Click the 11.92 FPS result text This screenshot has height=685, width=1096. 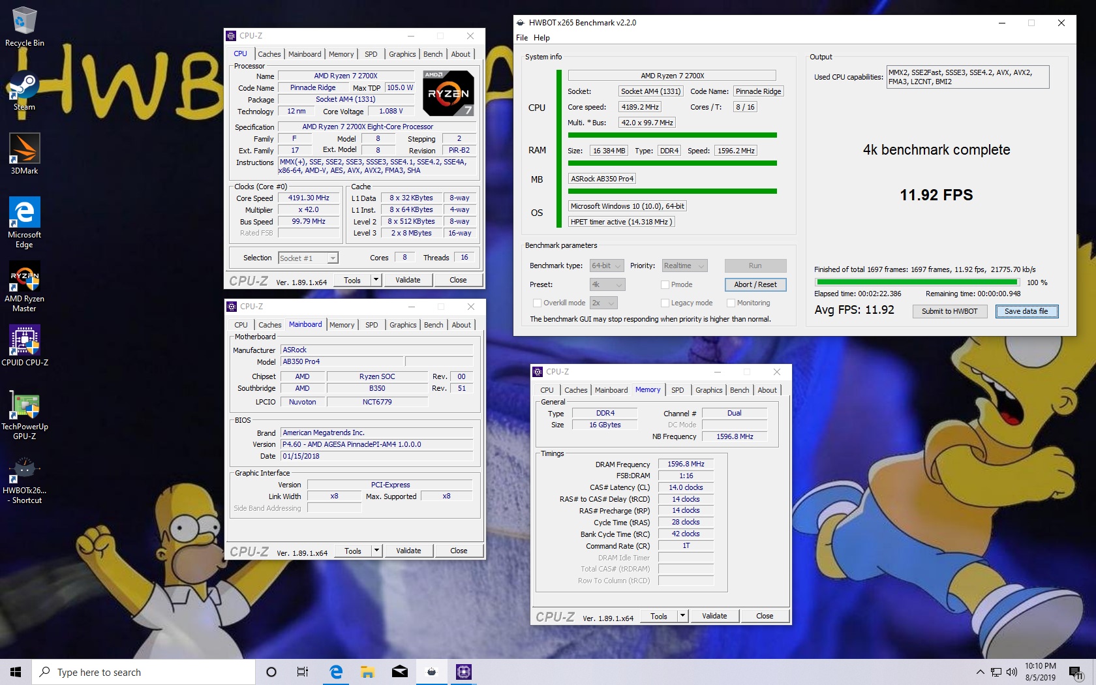936,195
